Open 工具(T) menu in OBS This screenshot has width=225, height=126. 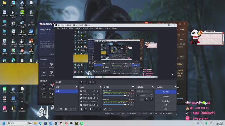pos(107,29)
